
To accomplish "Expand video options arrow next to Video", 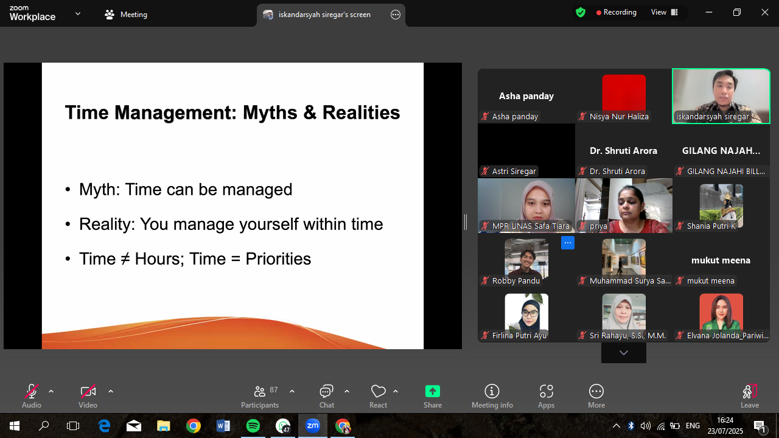I will (110, 391).
